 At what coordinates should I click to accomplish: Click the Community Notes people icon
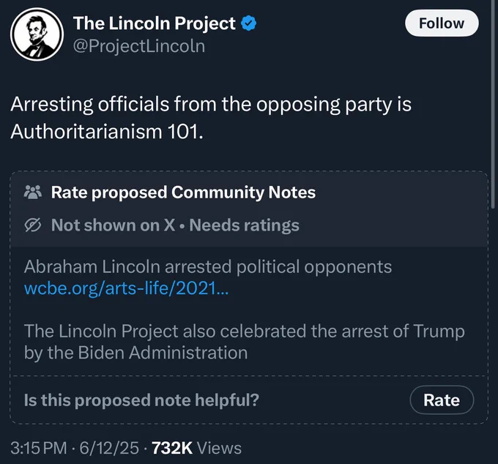coord(33,192)
